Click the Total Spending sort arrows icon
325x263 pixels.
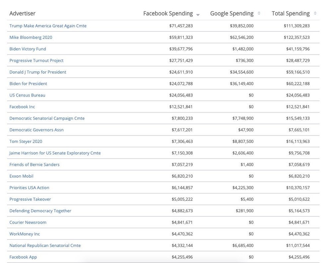tap(315, 14)
